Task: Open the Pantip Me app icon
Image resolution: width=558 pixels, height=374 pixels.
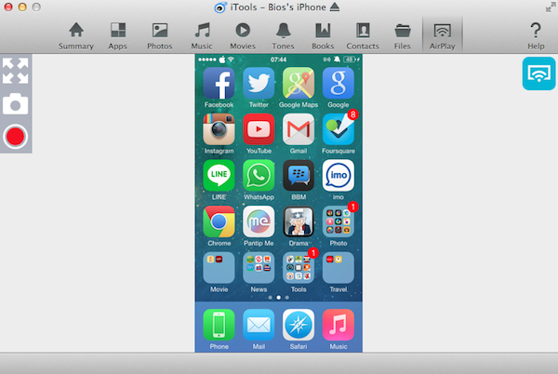Action: click(259, 221)
